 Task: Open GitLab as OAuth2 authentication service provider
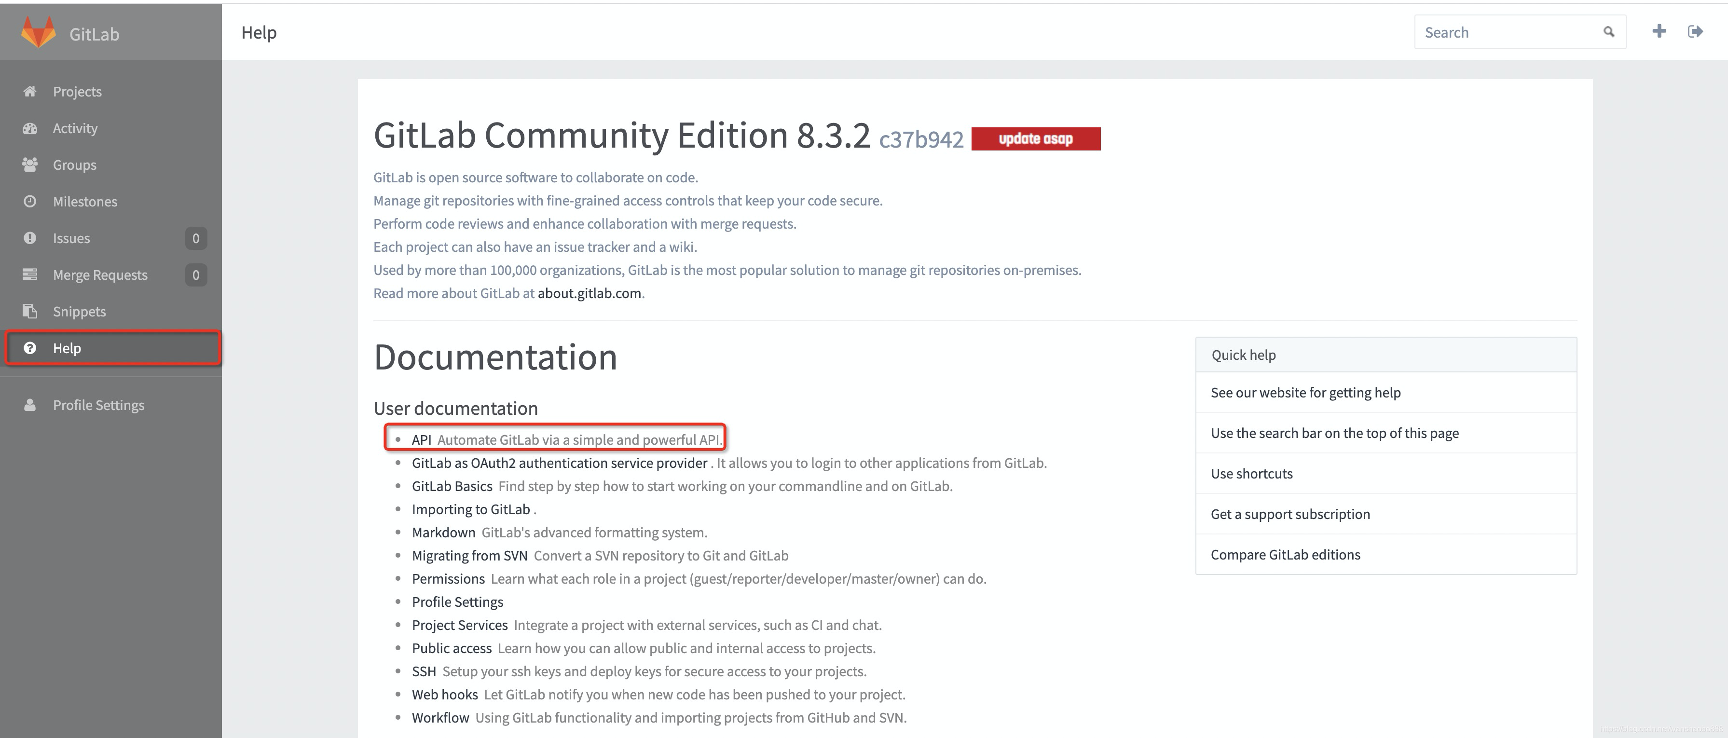click(x=560, y=463)
